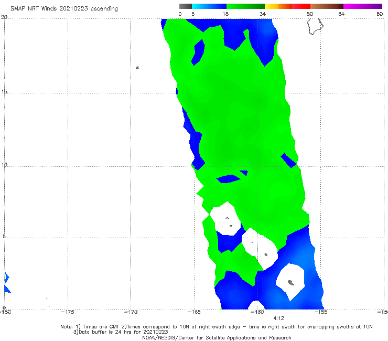Click the color bar label 34
The width and height of the screenshot is (388, 341).
tap(263, 14)
